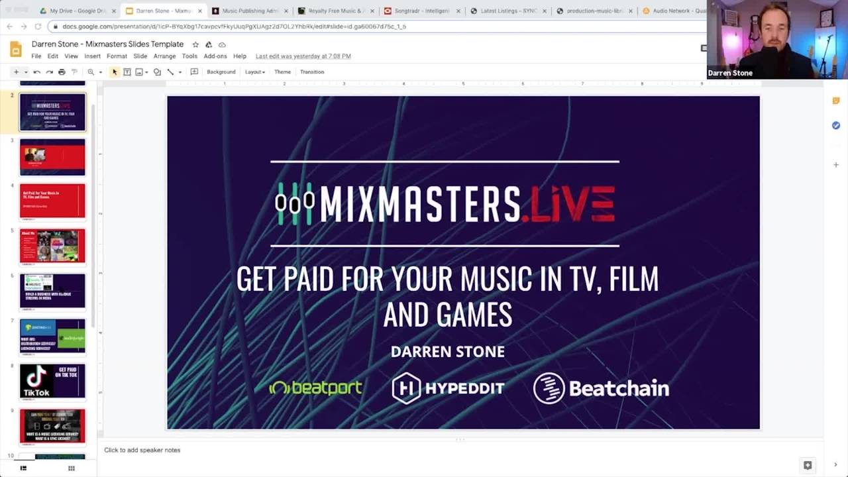Viewport: 848px width, 477px height.
Task: Open the Insert menu
Action: click(92, 56)
